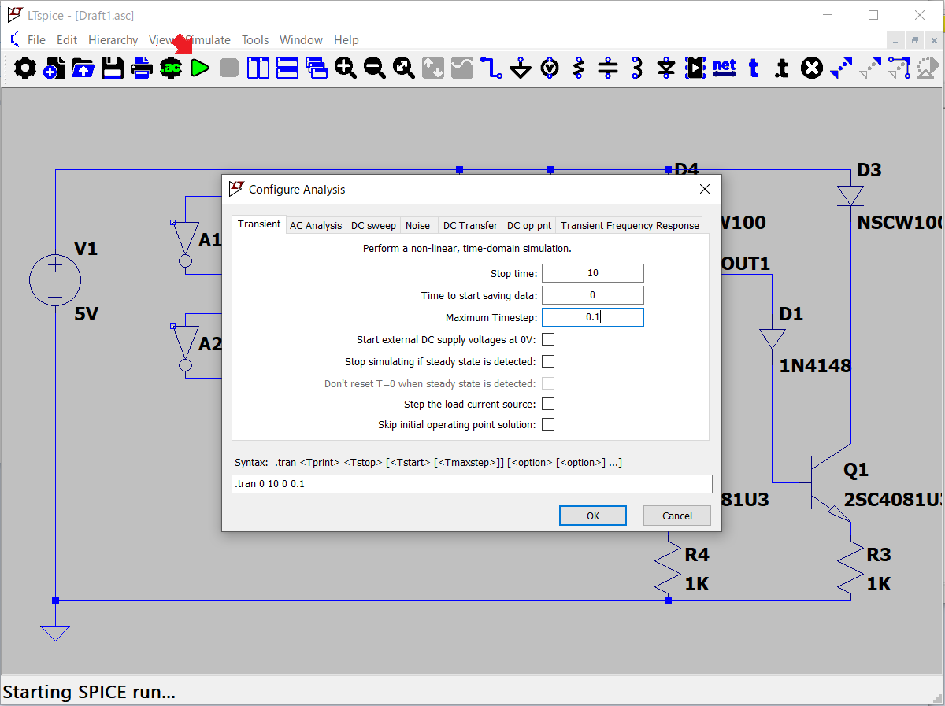The height and width of the screenshot is (706, 945).
Task: Check Stop simulating if steady state detected
Action: click(548, 361)
